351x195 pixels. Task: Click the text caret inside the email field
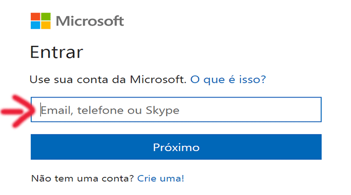click(x=40, y=110)
